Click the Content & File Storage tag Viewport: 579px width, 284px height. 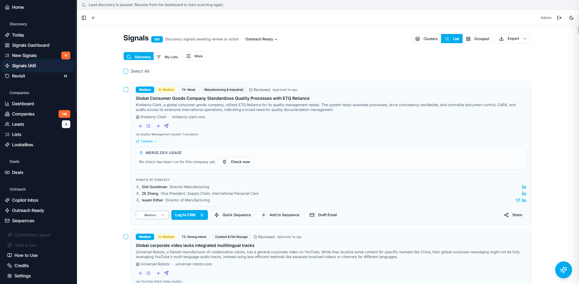tap(231, 237)
